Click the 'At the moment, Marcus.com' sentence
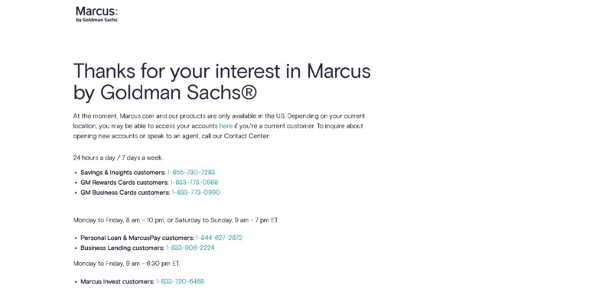The width and height of the screenshot is (612, 298). pos(219,116)
